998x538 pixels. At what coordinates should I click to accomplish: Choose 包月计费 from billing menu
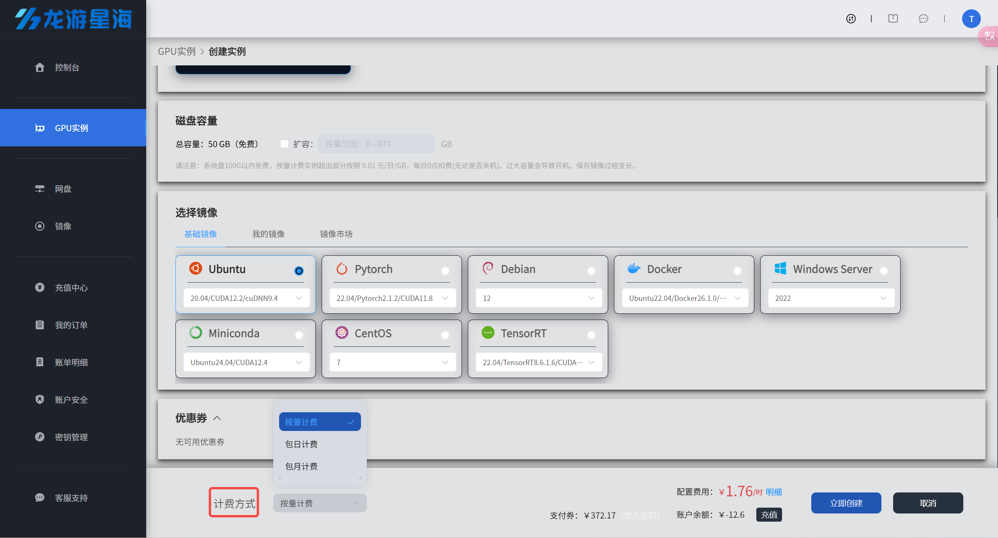click(x=301, y=466)
